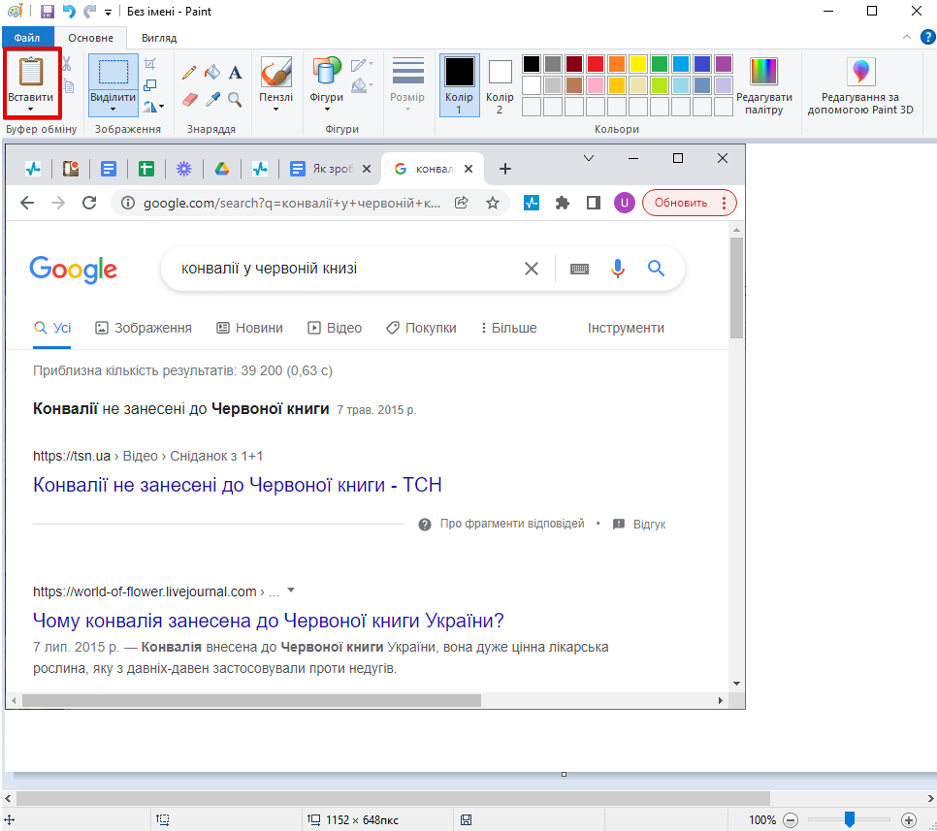Open the shape Fill dropdown
Screen dimensions: 937x831
pyautogui.click(x=362, y=85)
